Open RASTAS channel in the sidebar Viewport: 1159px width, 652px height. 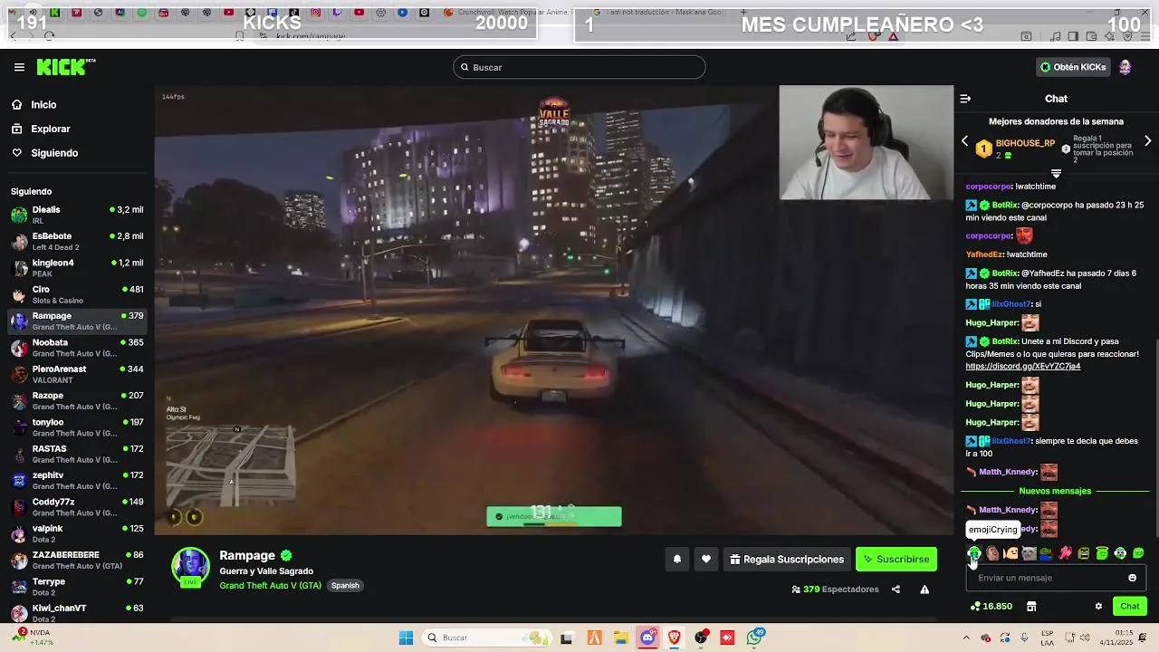point(77,454)
